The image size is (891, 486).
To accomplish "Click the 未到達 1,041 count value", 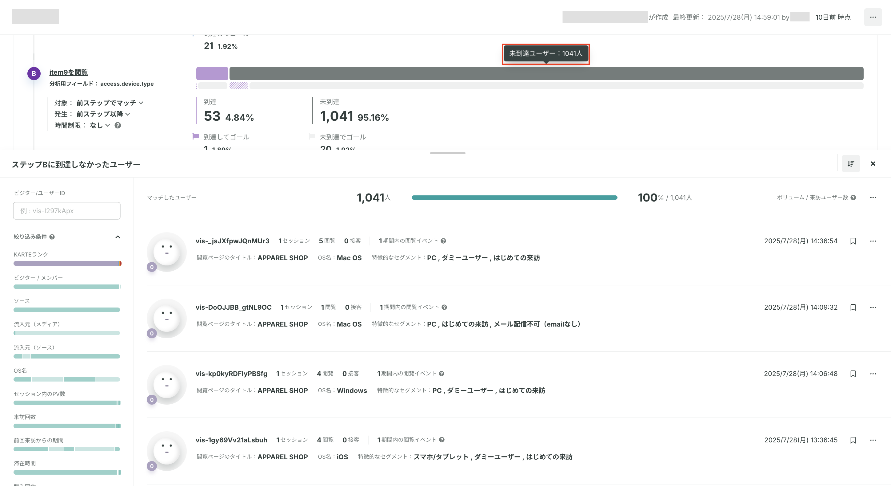I will tap(337, 116).
